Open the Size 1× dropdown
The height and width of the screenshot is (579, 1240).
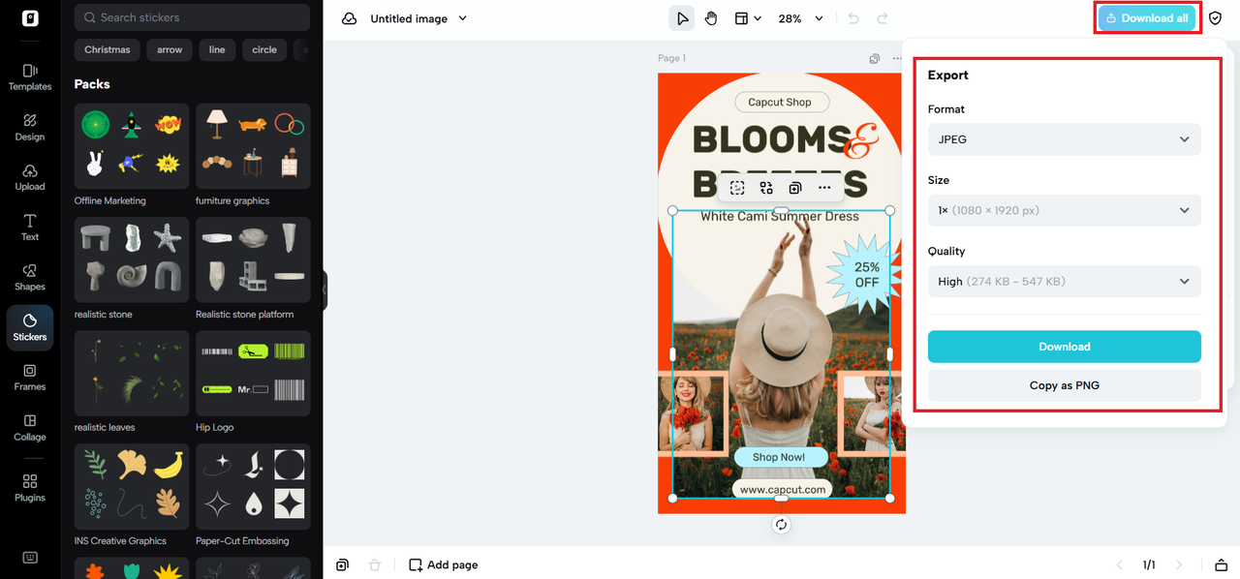click(x=1065, y=210)
